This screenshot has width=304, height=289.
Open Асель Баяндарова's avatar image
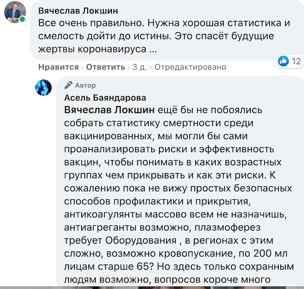tap(43, 88)
